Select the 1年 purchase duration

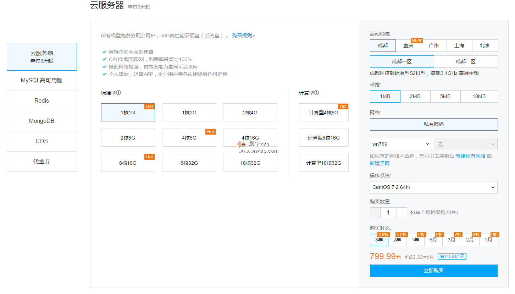tap(415, 240)
